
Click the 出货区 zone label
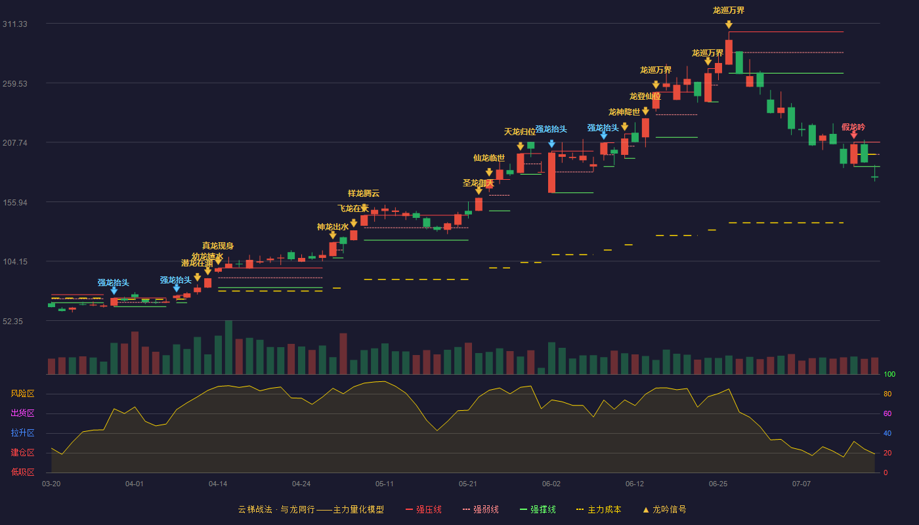click(22, 413)
